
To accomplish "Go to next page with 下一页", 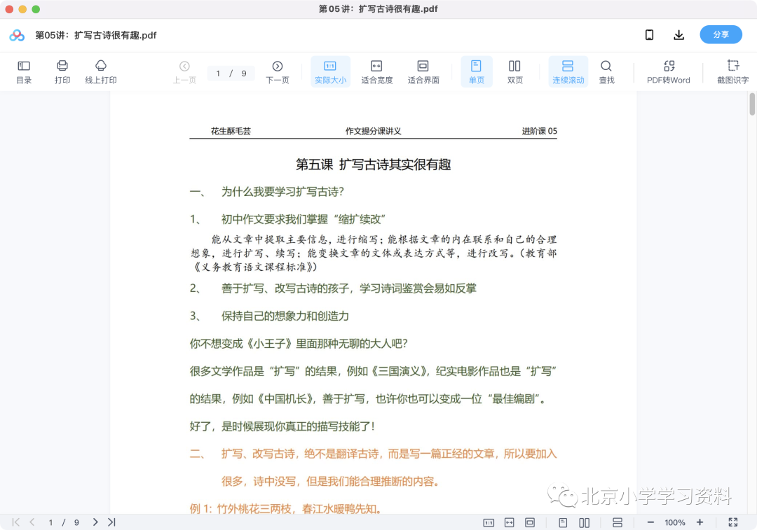I will 278,72.
